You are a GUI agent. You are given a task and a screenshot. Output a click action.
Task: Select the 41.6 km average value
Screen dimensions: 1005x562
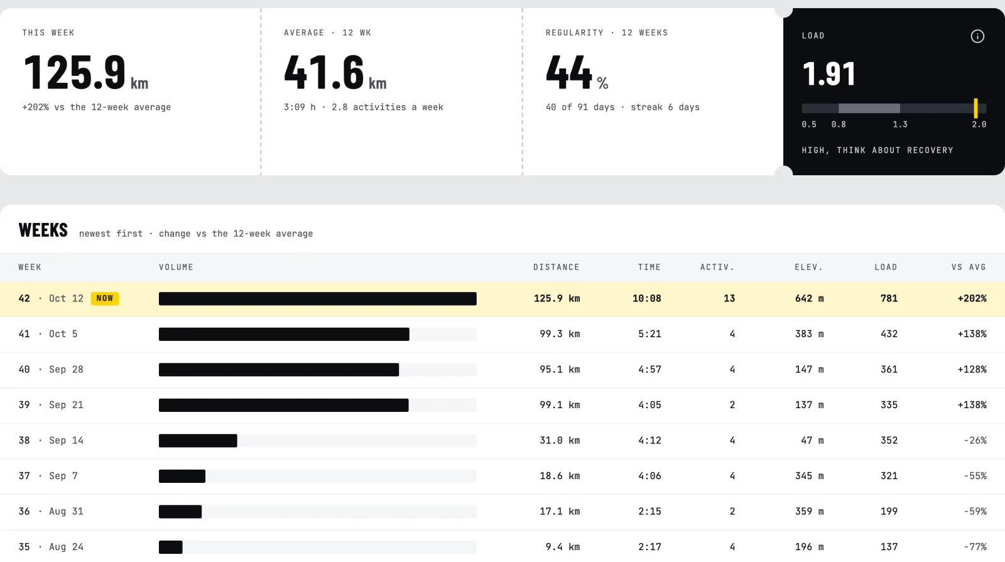(x=335, y=73)
